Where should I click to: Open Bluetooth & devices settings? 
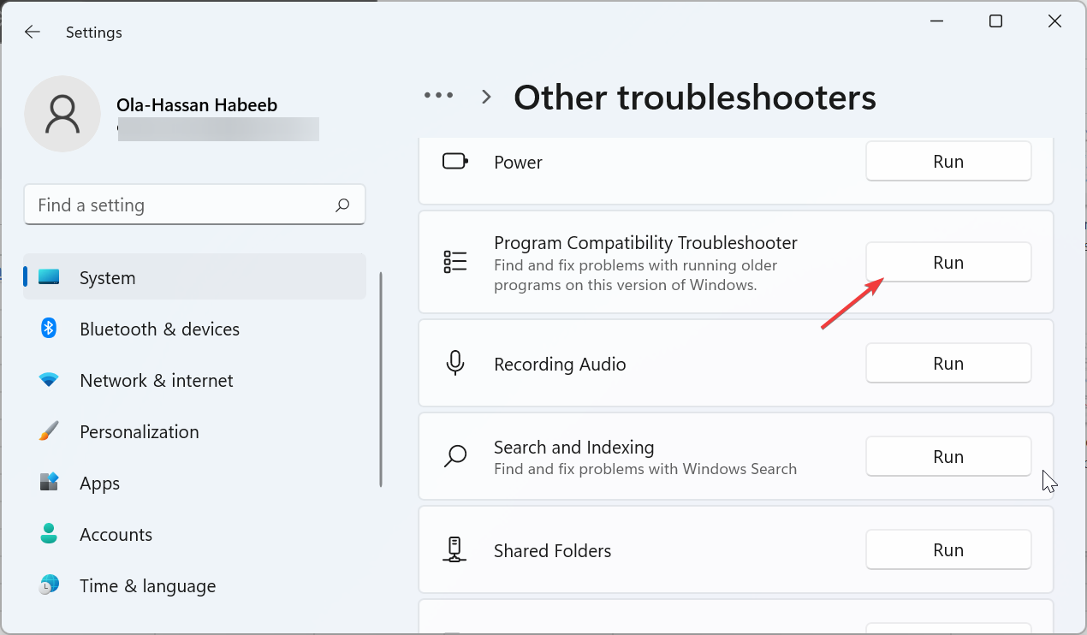(x=194, y=329)
